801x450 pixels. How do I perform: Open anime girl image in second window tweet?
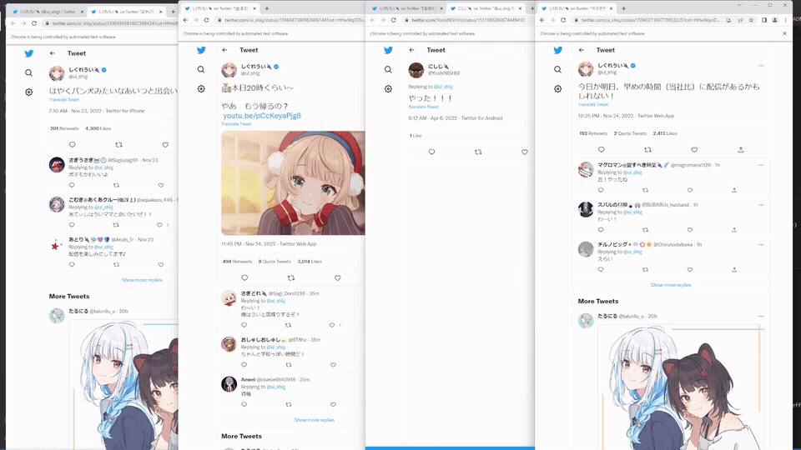(x=293, y=183)
